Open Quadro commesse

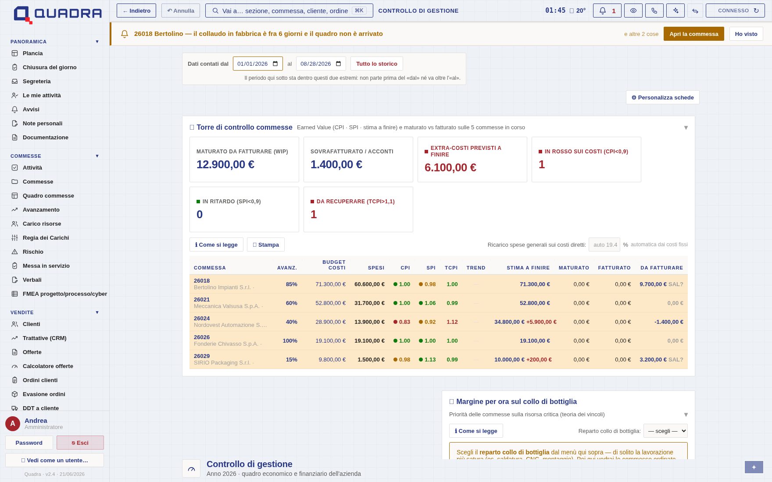pyautogui.click(x=54, y=196)
